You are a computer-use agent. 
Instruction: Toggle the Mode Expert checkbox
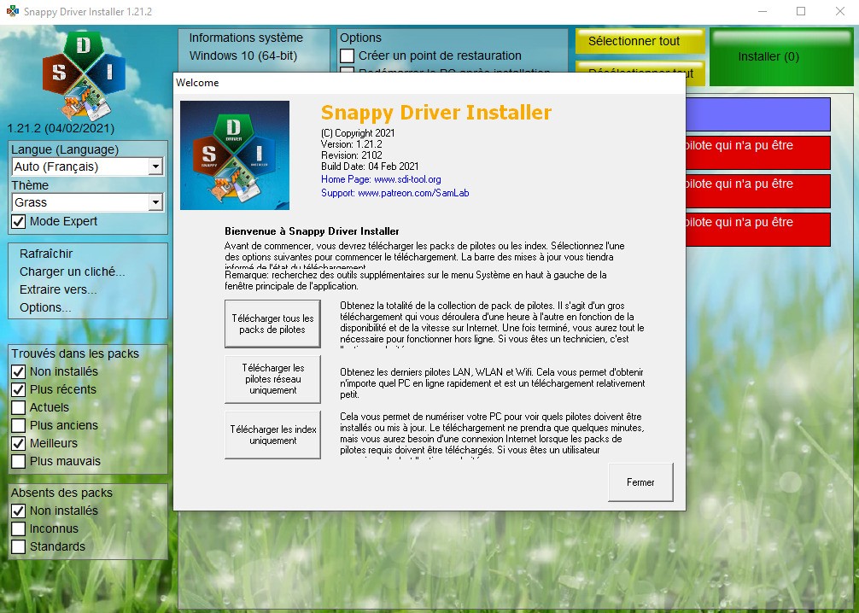tap(19, 221)
